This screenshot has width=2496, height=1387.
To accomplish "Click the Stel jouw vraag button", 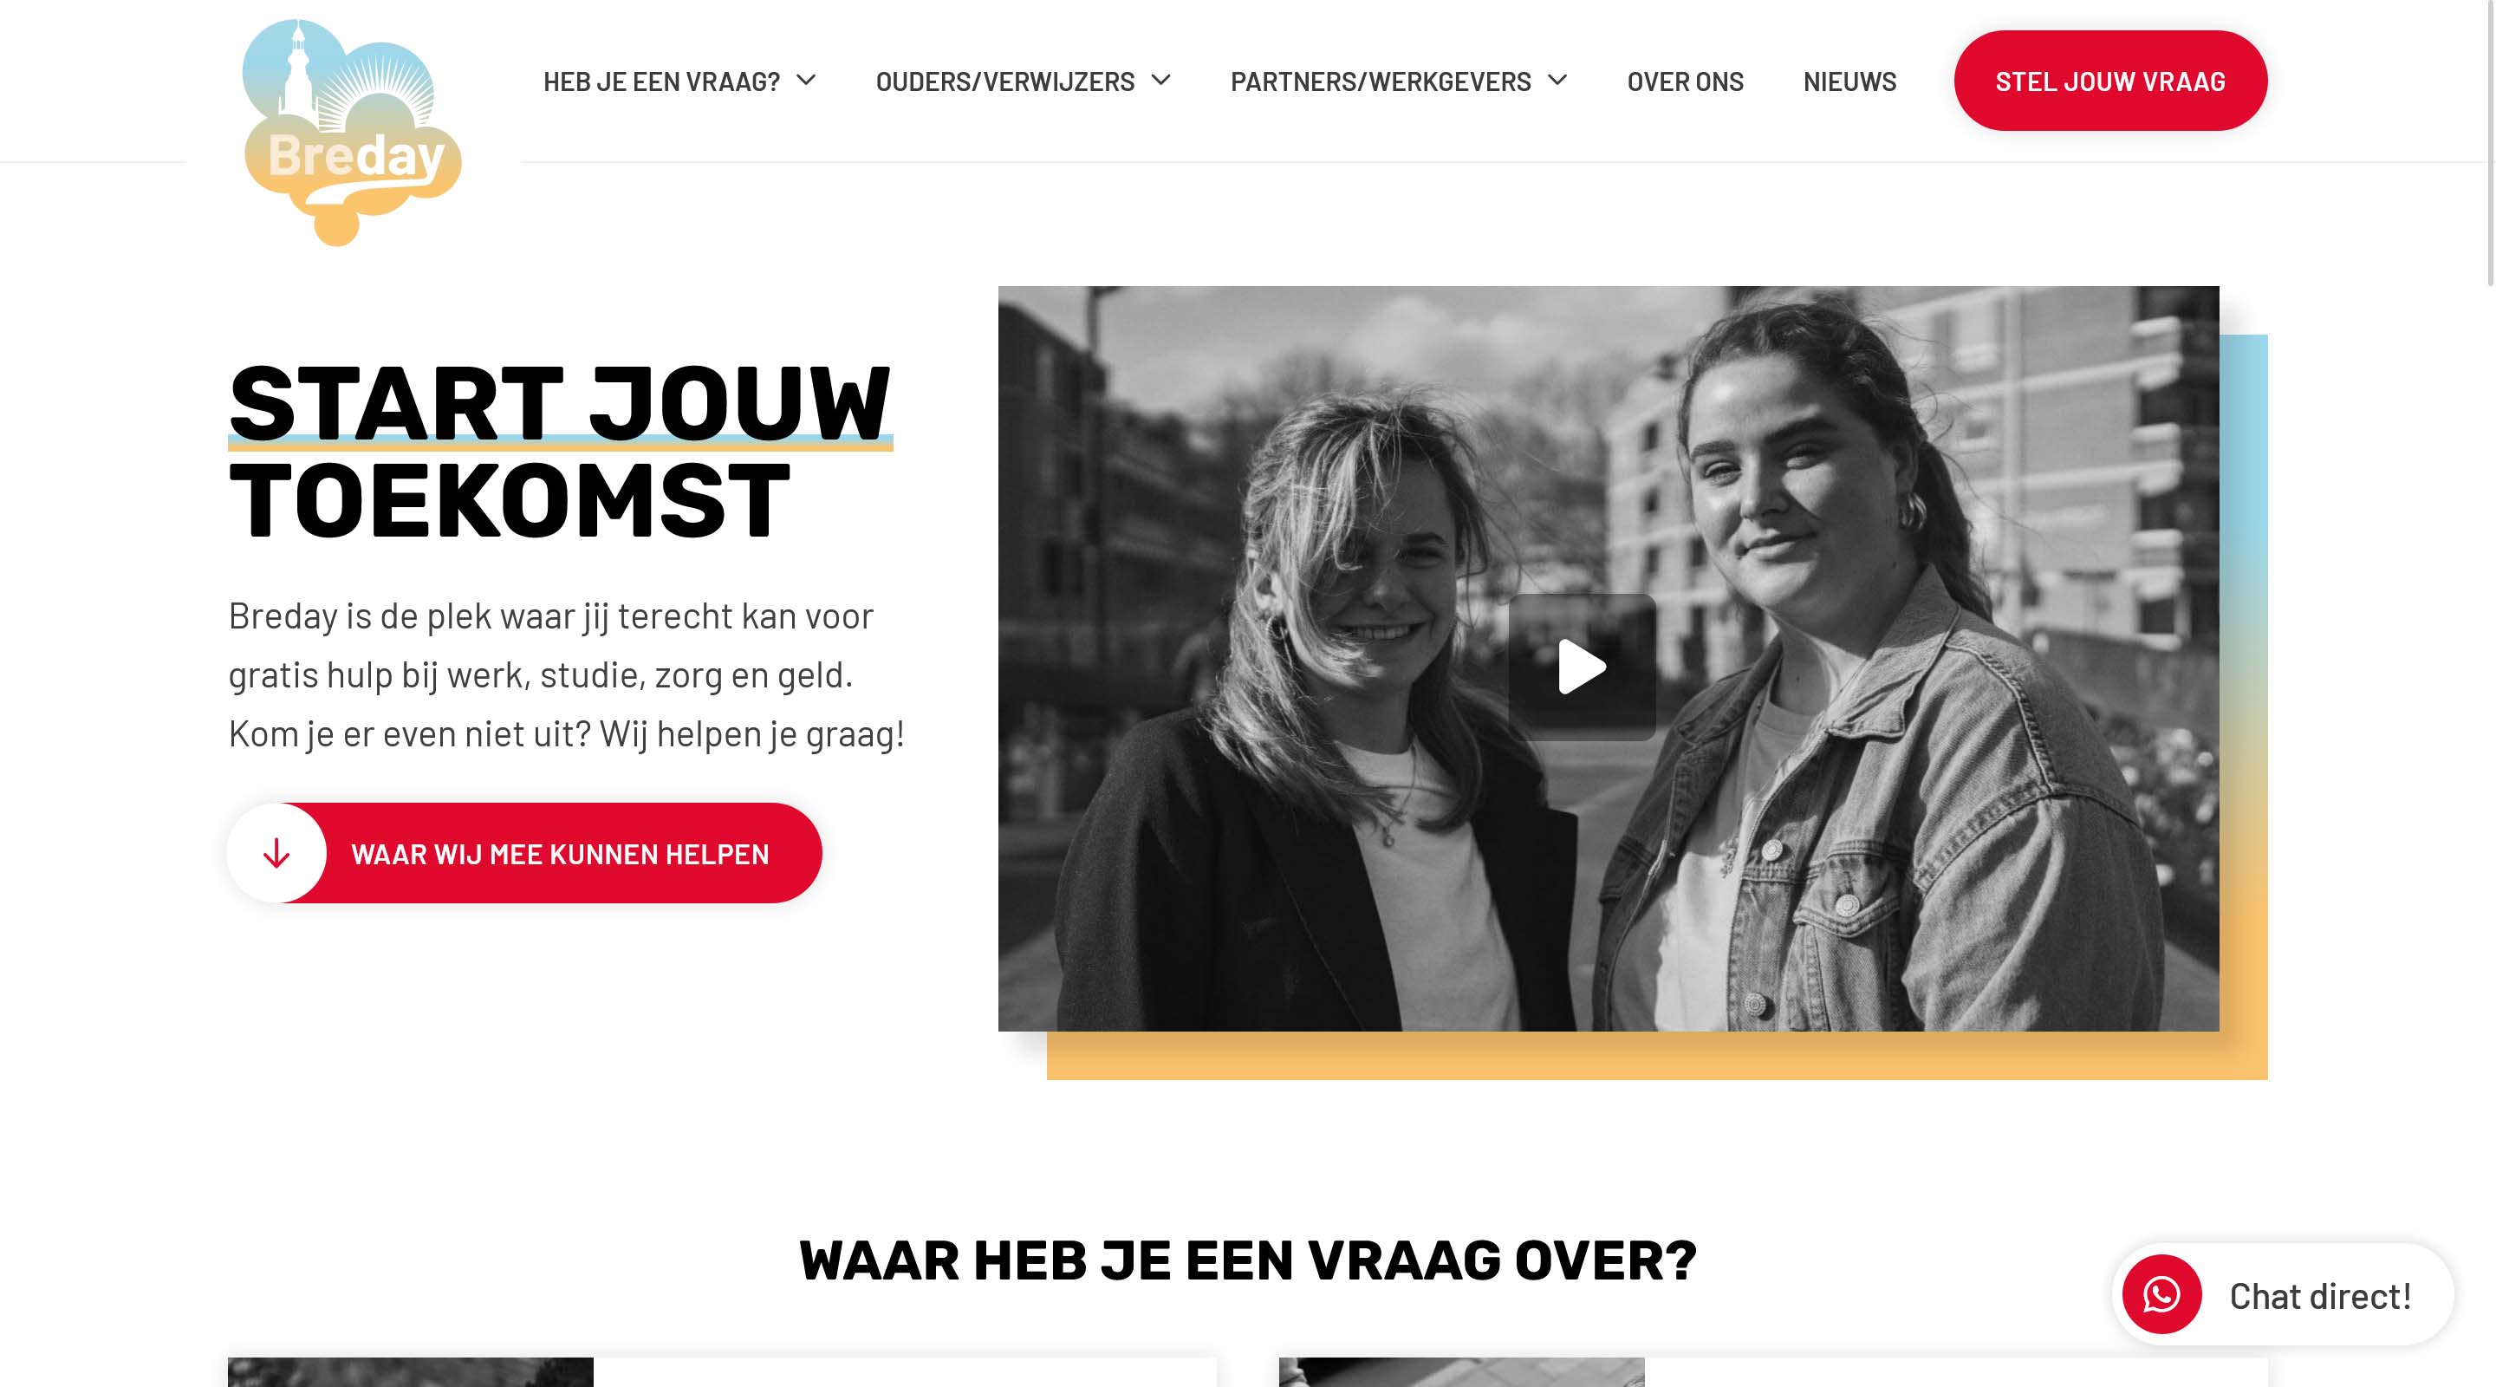I will [2110, 81].
